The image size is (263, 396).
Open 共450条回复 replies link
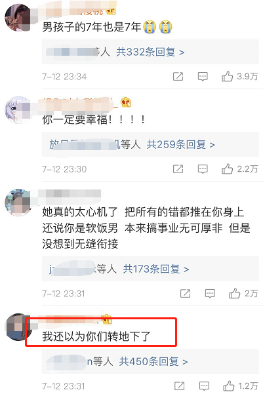153,361
